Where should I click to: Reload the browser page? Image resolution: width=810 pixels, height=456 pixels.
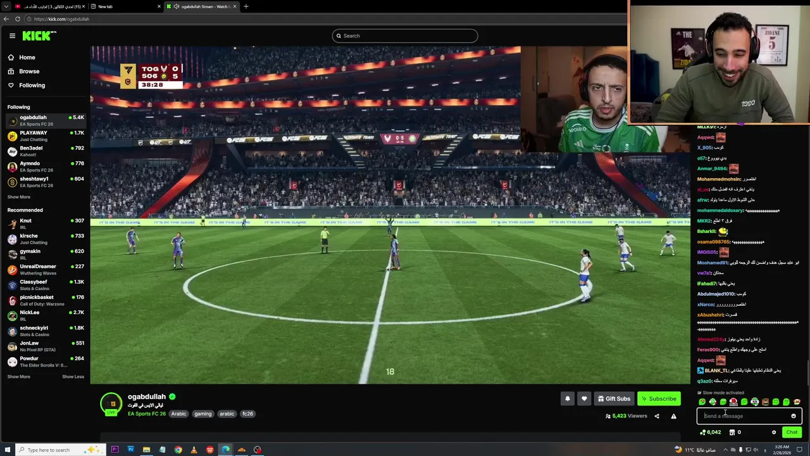16,19
